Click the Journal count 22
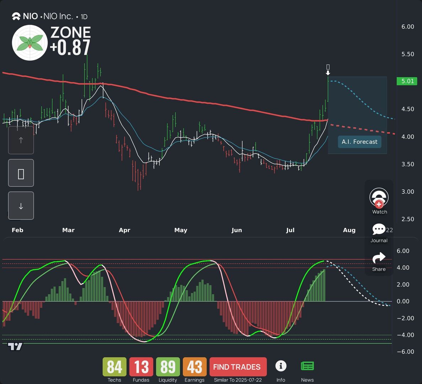This screenshot has height=384, width=422. (x=389, y=230)
